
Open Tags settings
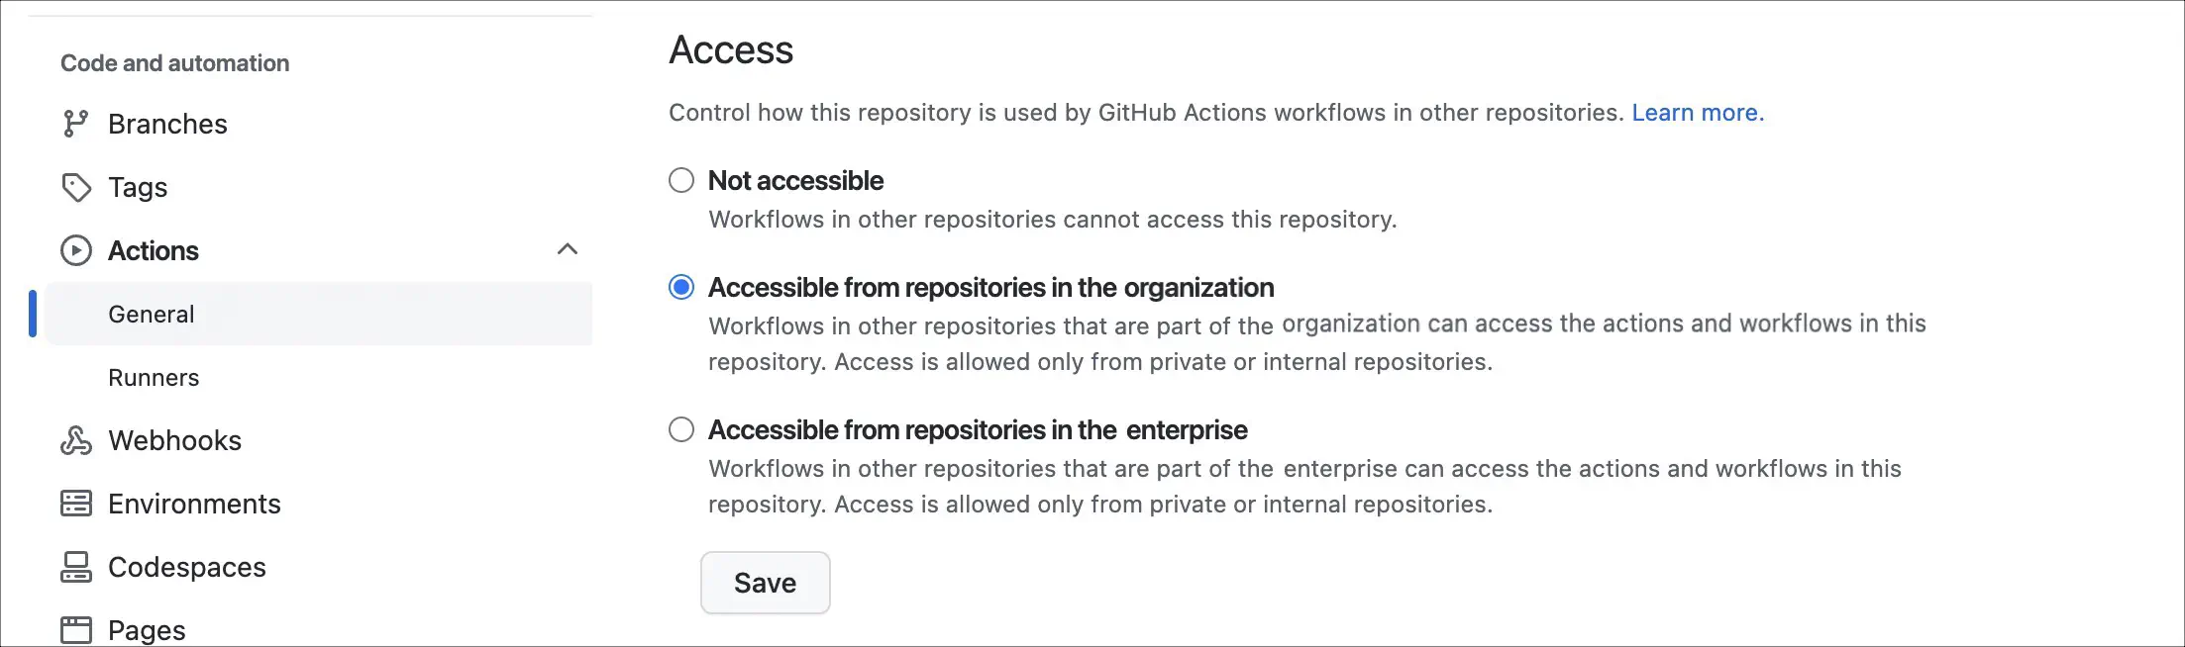click(x=137, y=186)
